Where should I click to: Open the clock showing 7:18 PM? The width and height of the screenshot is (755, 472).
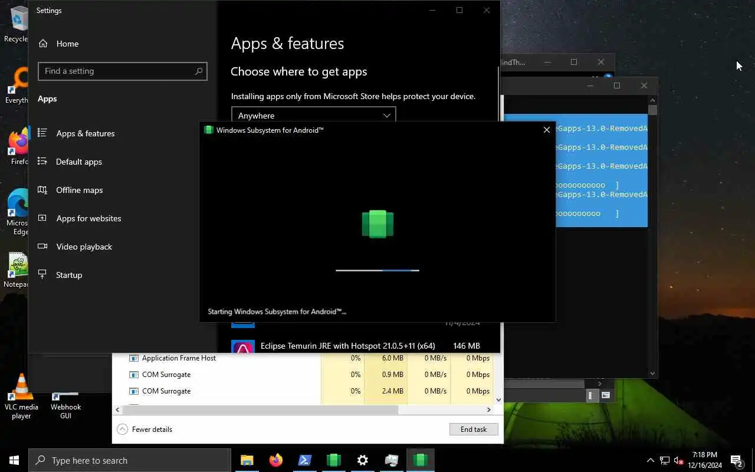[705, 460]
